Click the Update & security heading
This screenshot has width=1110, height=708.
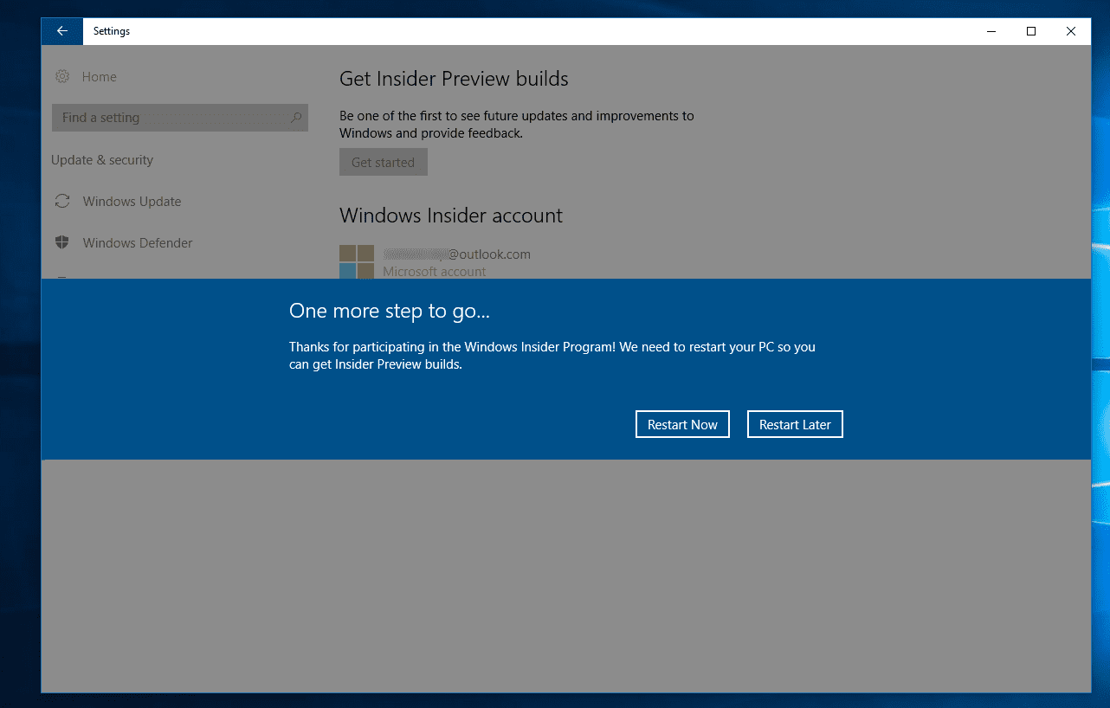coord(102,160)
